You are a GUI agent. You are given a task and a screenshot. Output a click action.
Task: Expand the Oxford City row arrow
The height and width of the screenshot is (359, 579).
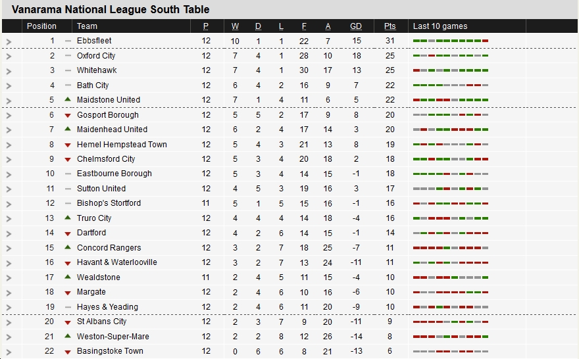click(x=9, y=57)
